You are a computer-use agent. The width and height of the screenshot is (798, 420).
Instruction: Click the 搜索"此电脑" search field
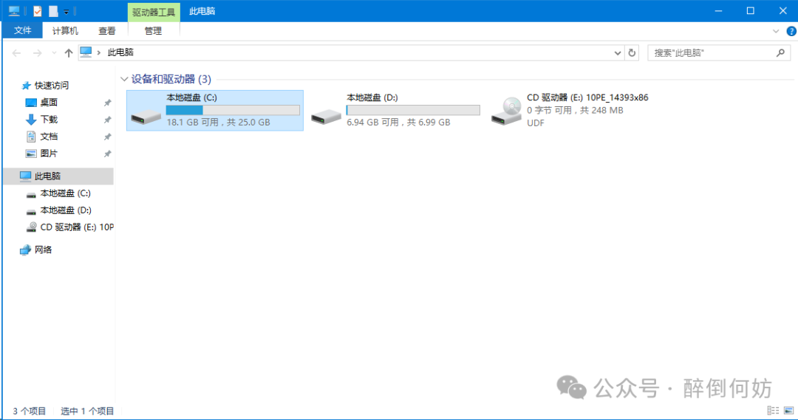click(709, 53)
